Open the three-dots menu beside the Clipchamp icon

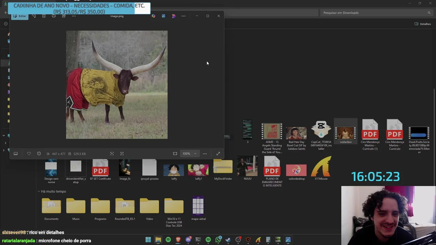(x=183, y=16)
